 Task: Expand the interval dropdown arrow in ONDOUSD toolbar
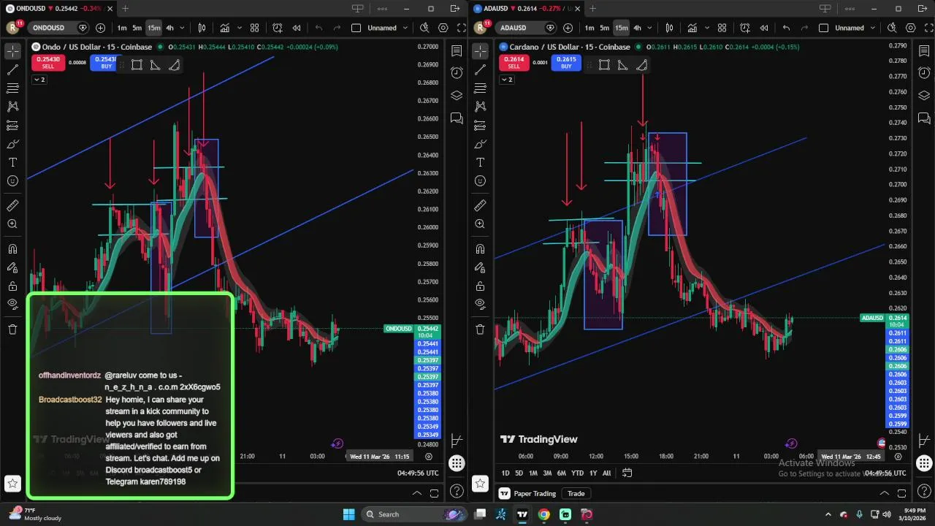(182, 28)
